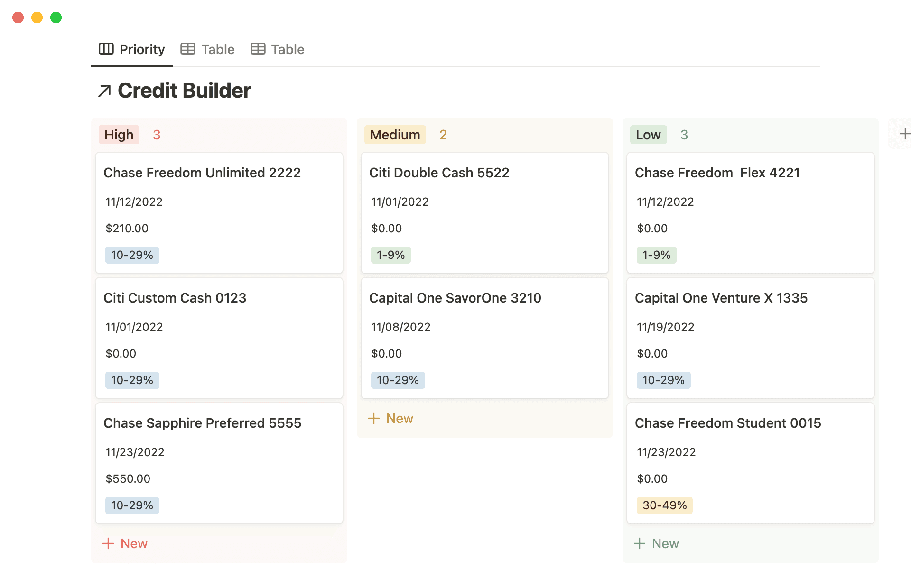Click the 10-29% tag on Citi Custom Cash
Image resolution: width=911 pixels, height=569 pixels.
[132, 380]
